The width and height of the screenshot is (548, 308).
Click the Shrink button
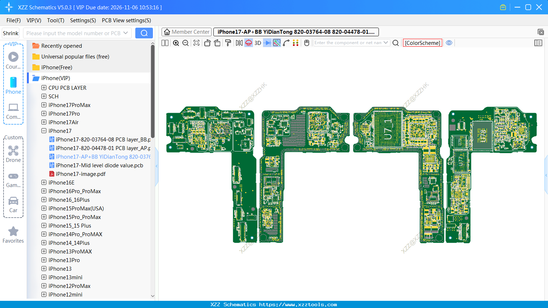pyautogui.click(x=11, y=33)
